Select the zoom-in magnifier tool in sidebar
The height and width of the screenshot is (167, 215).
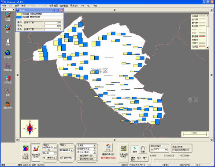tap(8, 16)
